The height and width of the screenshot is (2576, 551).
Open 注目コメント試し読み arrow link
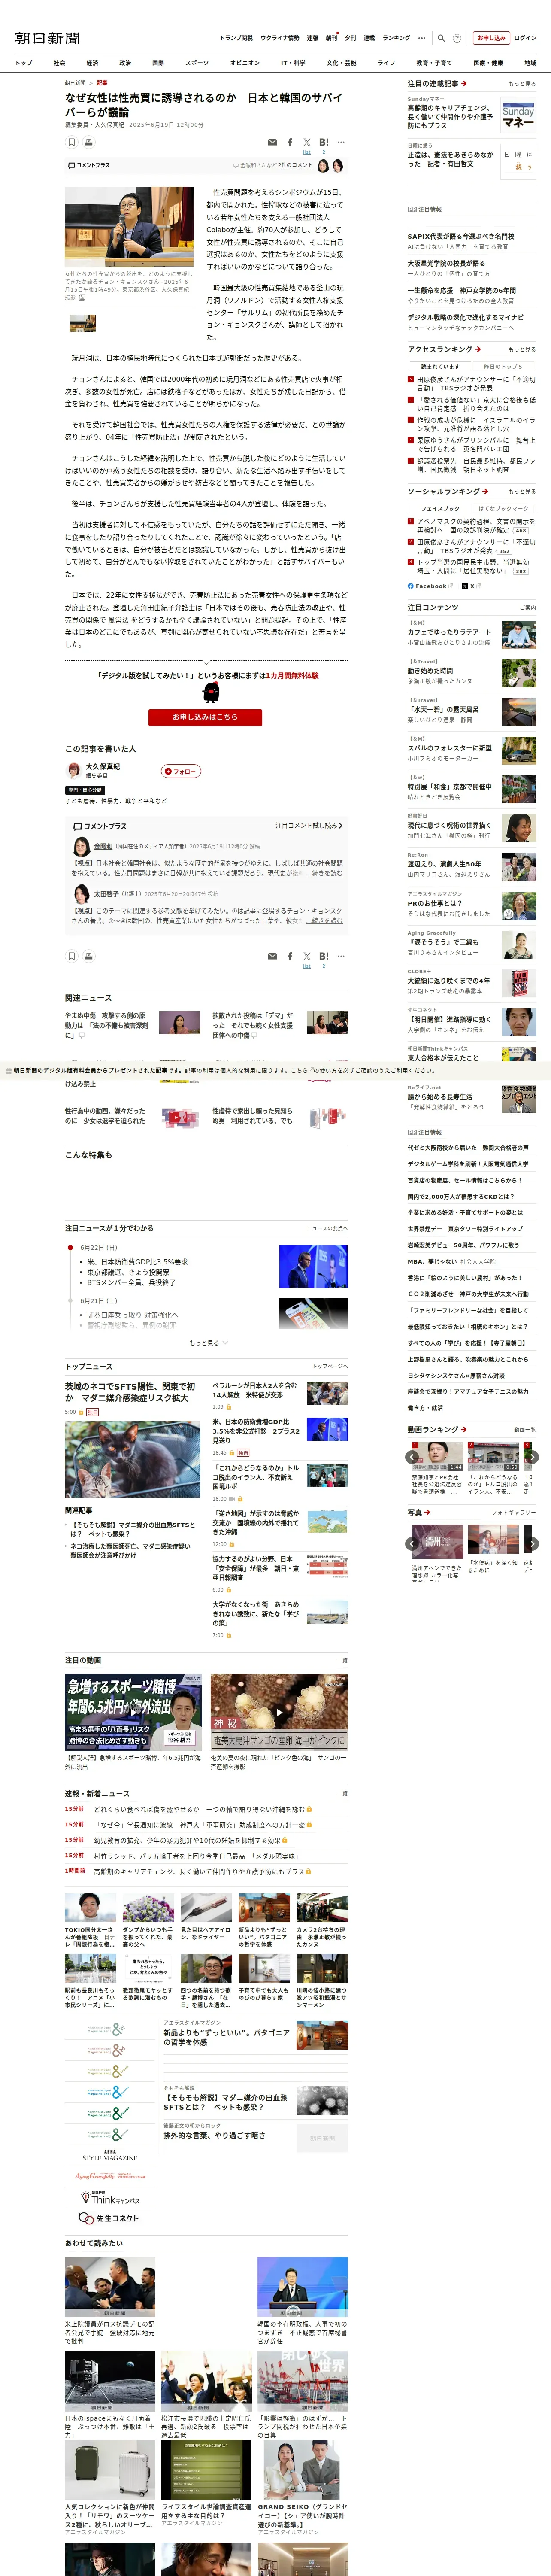[x=309, y=825]
